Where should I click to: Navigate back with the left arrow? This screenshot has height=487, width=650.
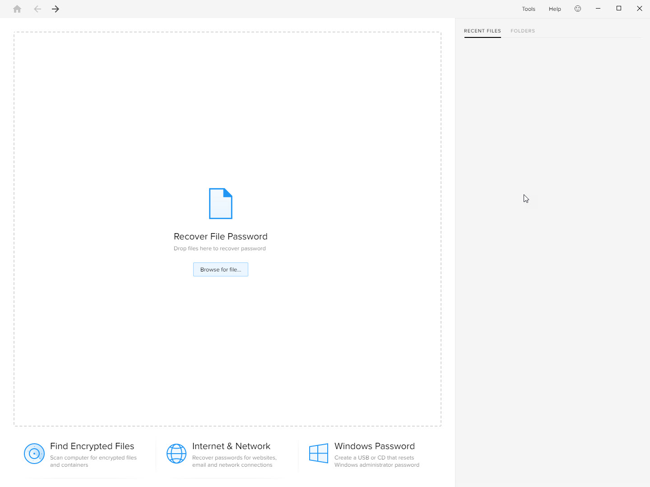point(37,9)
